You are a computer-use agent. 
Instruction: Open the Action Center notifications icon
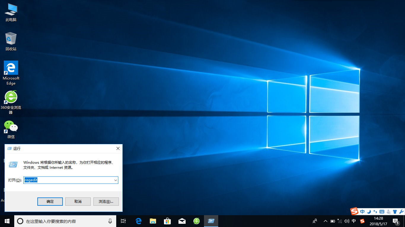point(396,221)
